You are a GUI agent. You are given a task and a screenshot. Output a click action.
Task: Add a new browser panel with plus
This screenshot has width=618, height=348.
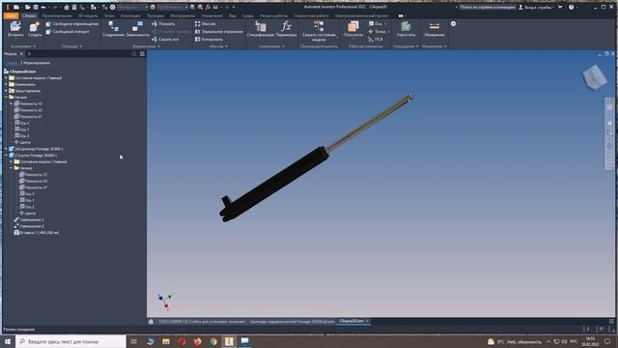click(x=29, y=54)
